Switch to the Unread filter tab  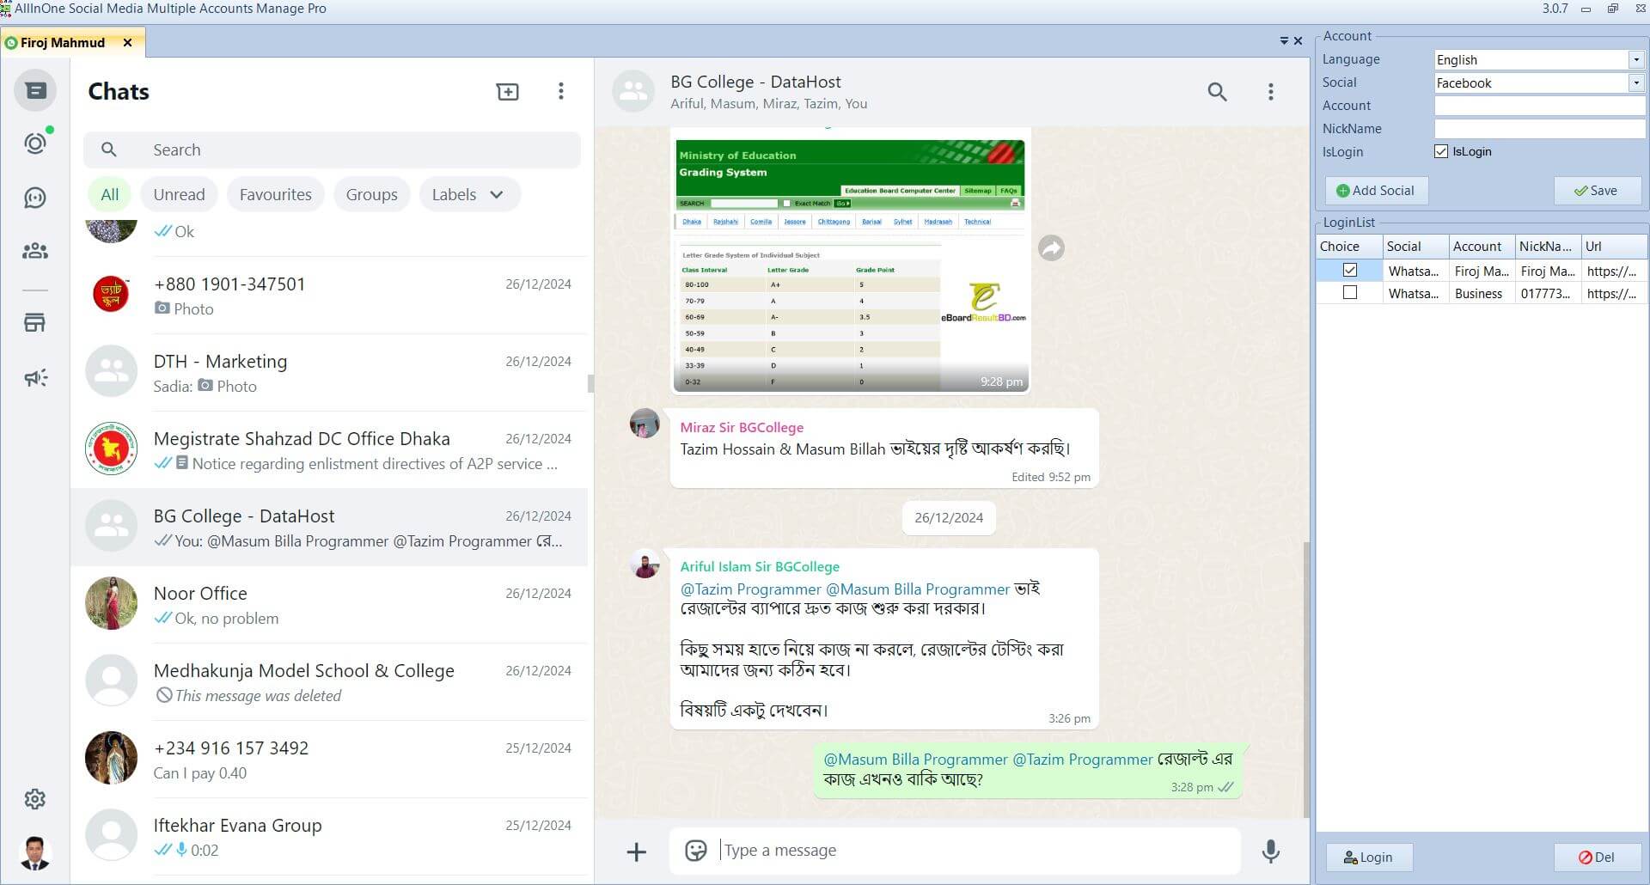179,195
